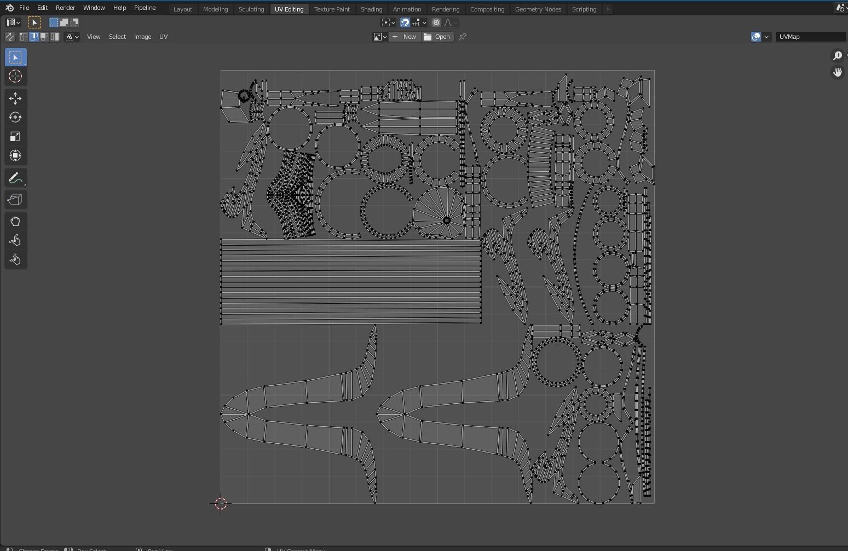Toggle proportional editing
848x551 pixels.
click(x=436, y=22)
